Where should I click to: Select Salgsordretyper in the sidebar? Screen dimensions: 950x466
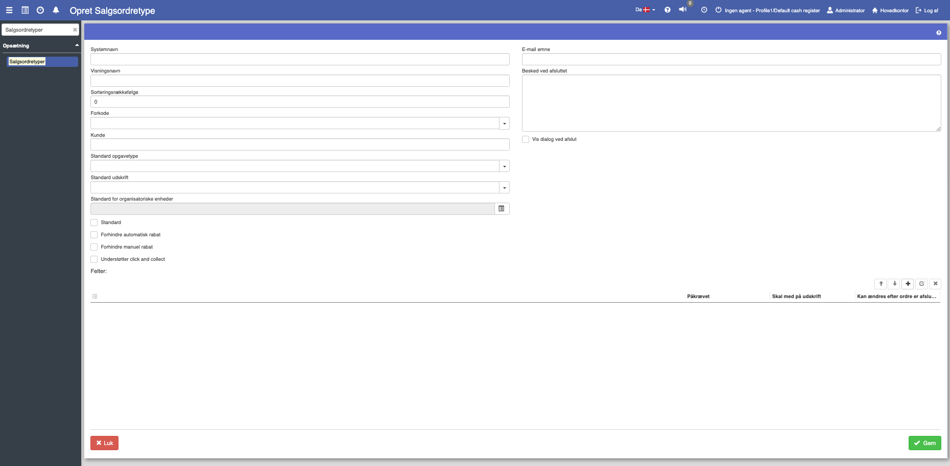tap(43, 62)
